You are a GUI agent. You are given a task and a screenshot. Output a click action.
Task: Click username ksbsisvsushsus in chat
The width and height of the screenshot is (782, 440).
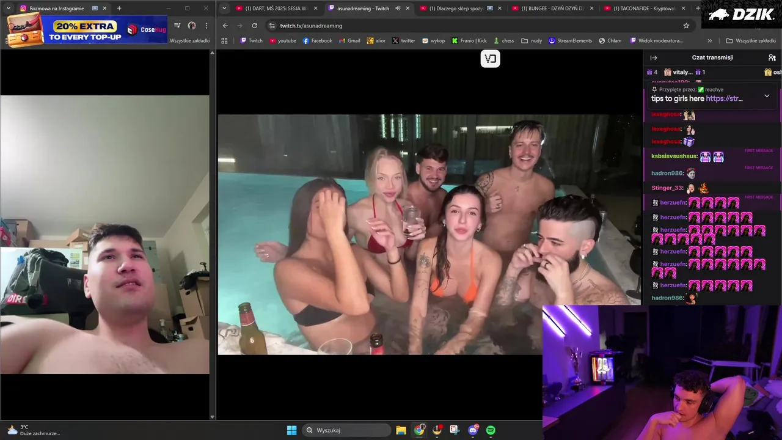[x=674, y=156]
